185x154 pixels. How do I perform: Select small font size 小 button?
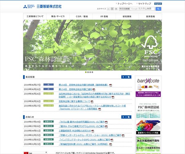coord(108,9)
